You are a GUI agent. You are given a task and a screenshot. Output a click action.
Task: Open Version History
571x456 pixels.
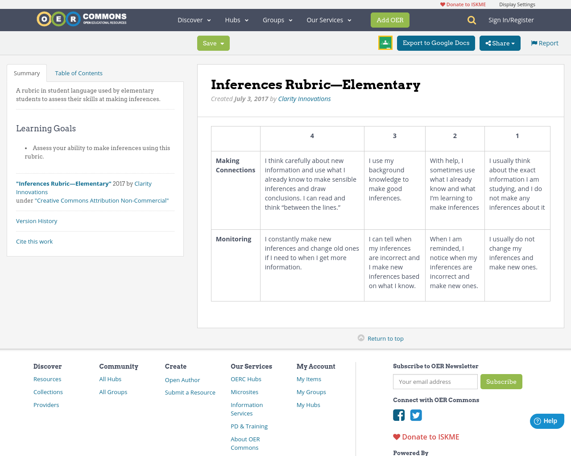coord(36,220)
